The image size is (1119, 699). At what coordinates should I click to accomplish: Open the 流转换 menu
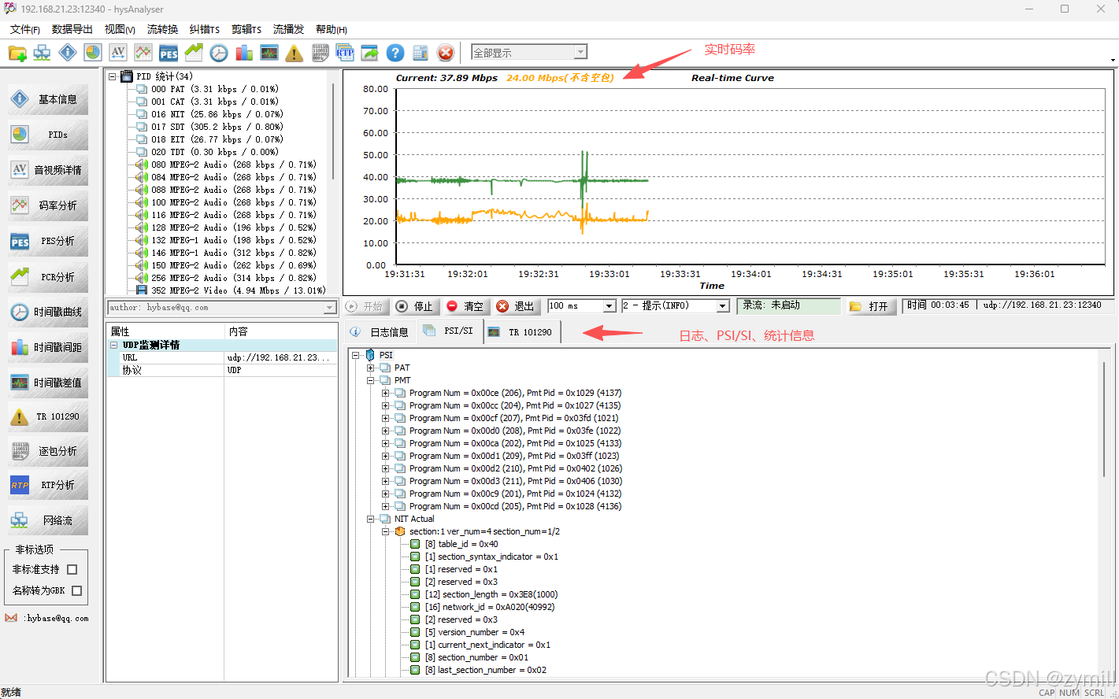[x=163, y=29]
